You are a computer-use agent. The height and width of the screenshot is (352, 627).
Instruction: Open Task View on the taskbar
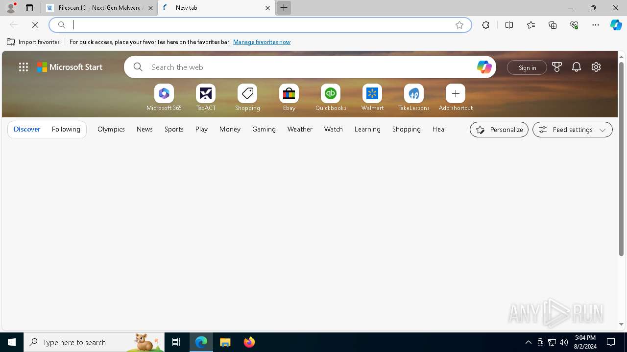176,342
